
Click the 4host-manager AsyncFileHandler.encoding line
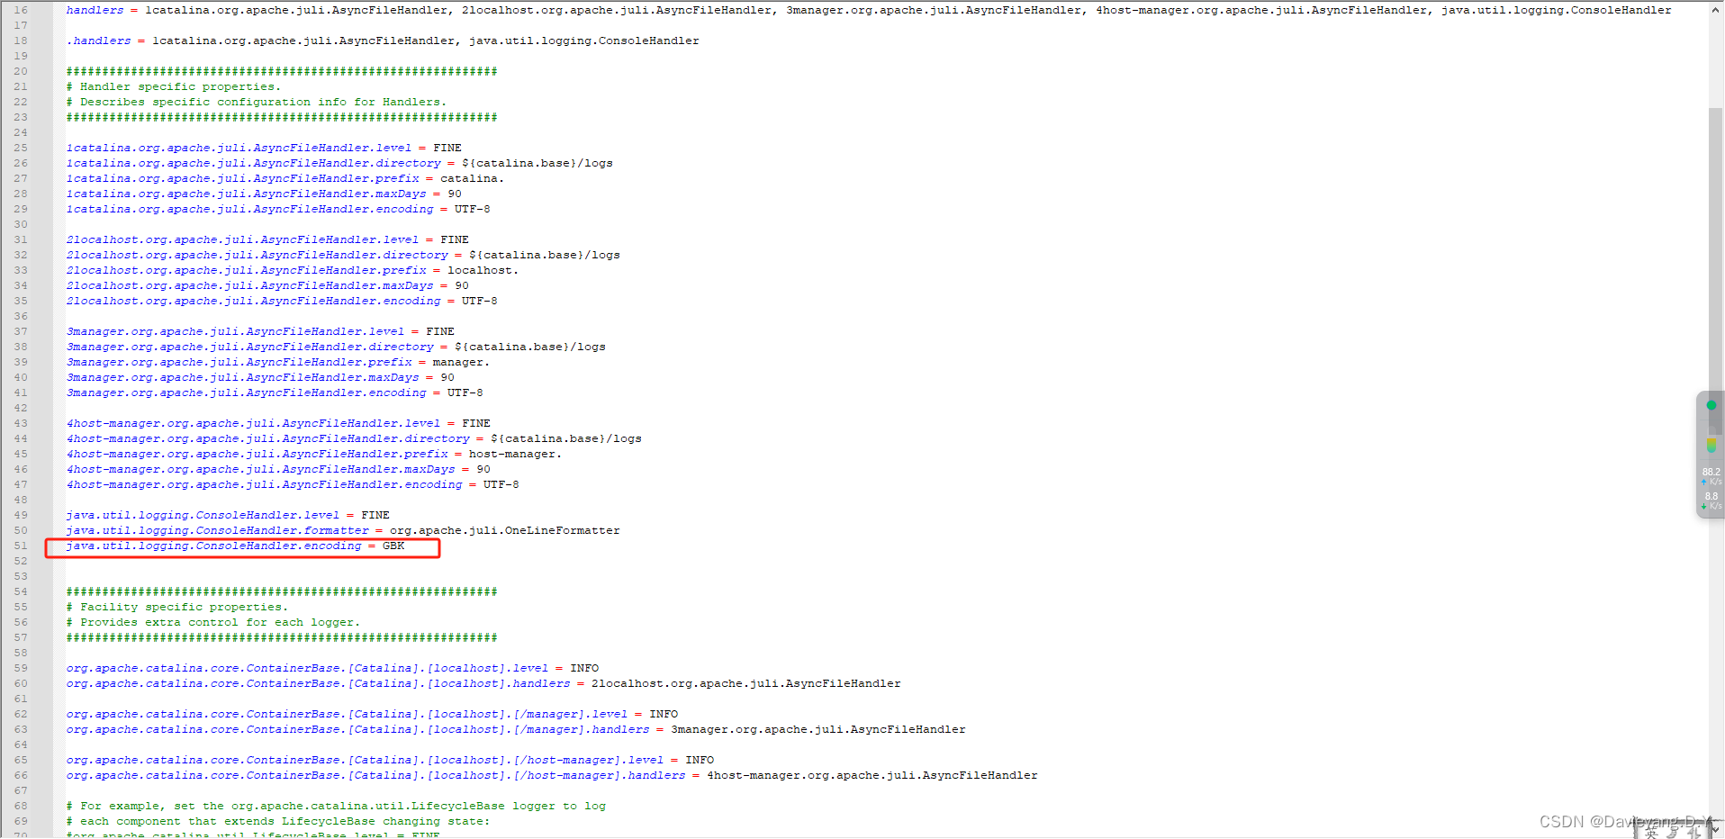(x=293, y=484)
